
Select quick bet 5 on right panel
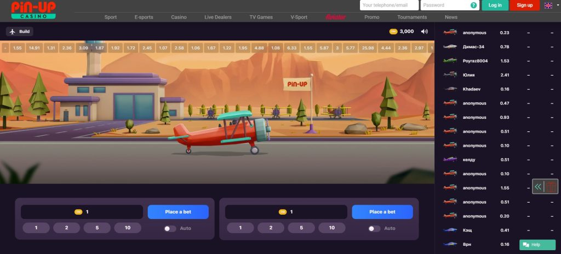click(x=301, y=228)
